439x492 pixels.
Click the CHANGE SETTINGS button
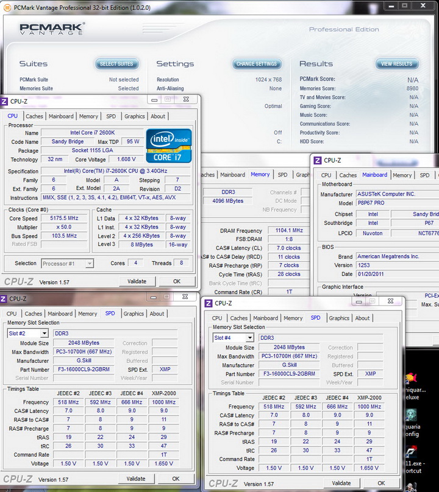click(257, 64)
